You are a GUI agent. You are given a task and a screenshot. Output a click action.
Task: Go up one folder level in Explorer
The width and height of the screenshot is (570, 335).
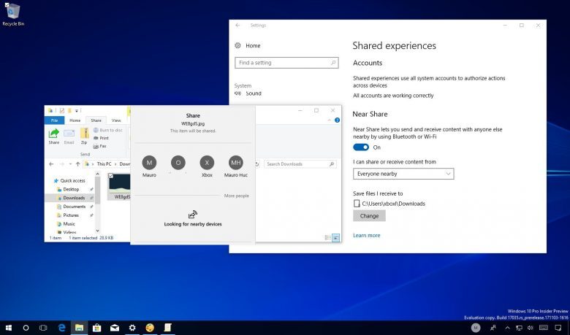(77, 164)
